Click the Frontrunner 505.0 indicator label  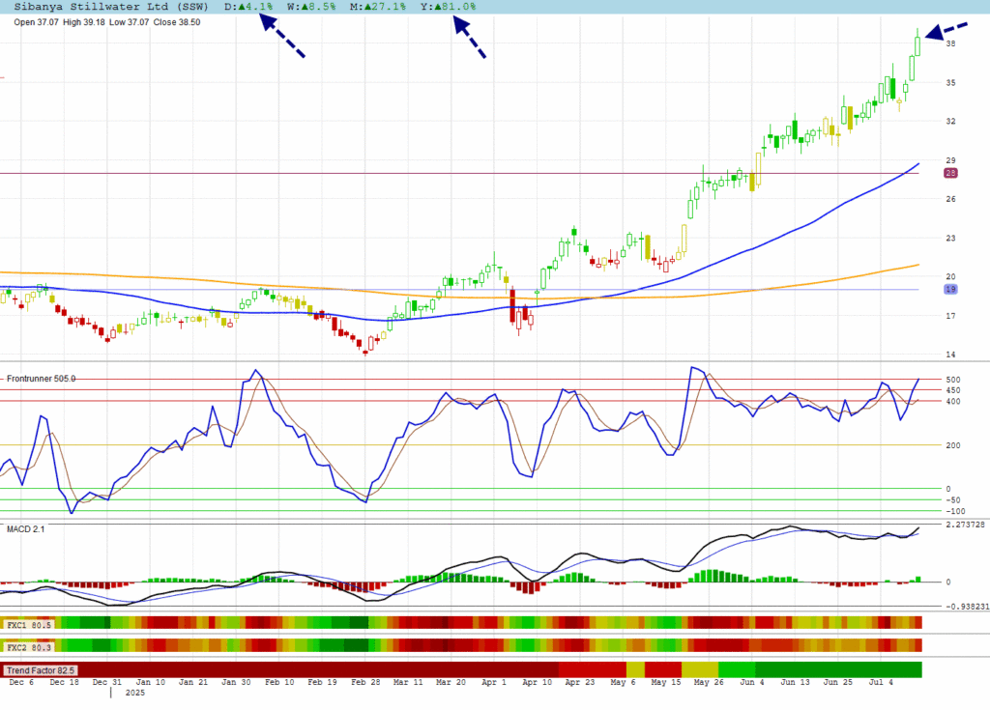point(41,379)
